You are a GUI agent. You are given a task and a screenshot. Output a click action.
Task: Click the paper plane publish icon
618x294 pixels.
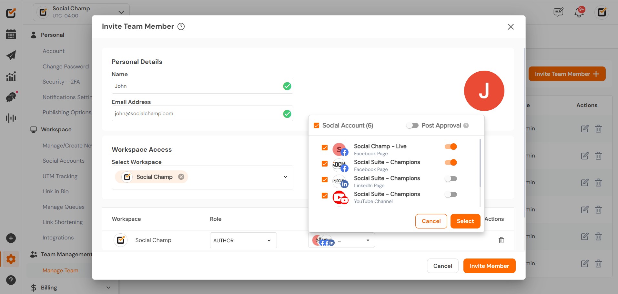11,55
